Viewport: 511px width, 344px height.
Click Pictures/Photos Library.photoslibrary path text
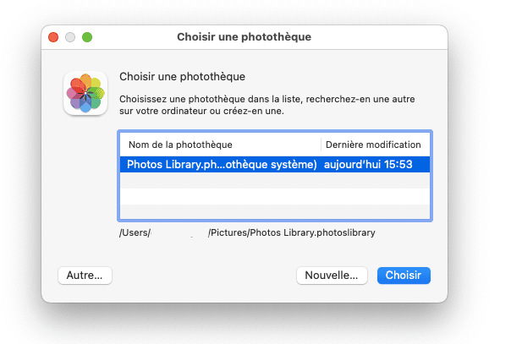pos(293,232)
